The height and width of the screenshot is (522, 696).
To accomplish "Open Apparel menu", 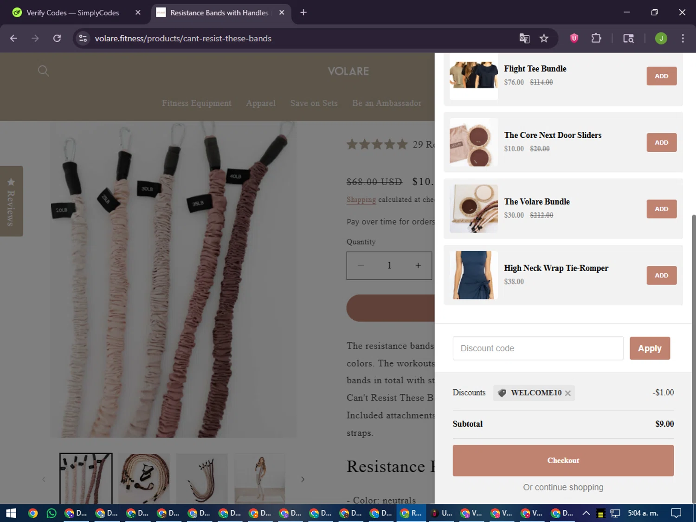I will coord(261,103).
